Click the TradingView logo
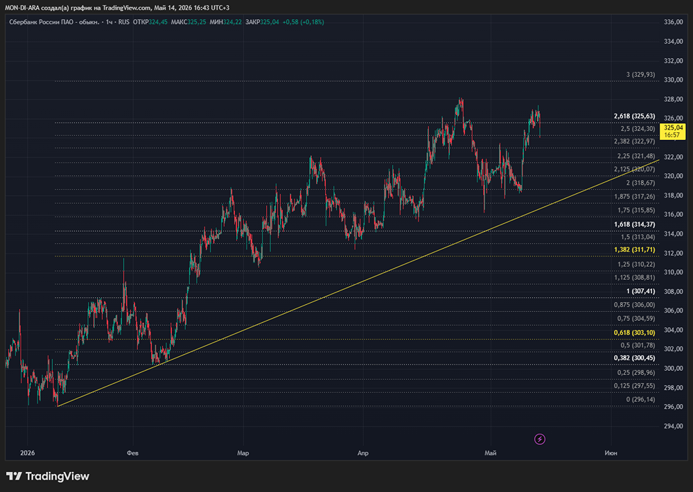This screenshot has height=492, width=693. pyautogui.click(x=48, y=476)
